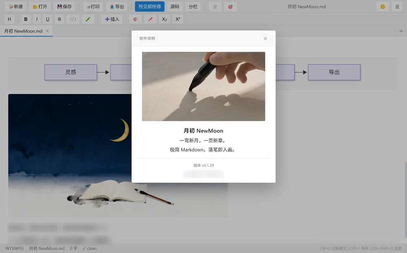This screenshot has height=253, width=407.
Task: Click the WYSIWYG status bar label
Action: (x=15, y=249)
